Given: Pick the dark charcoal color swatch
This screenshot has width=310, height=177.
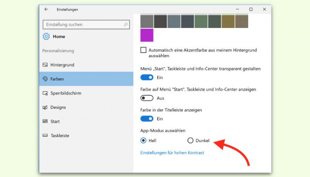Looking at the screenshot, I should 160,21.
